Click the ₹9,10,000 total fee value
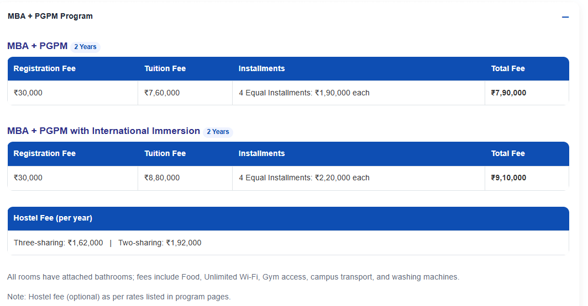 click(x=508, y=178)
